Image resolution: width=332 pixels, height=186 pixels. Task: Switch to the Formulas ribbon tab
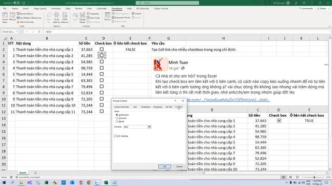tap(56, 8)
